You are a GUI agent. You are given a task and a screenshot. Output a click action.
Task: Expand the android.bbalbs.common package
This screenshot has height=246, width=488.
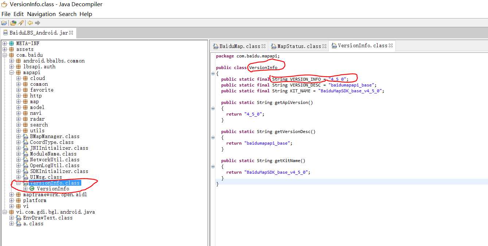pos(11,61)
